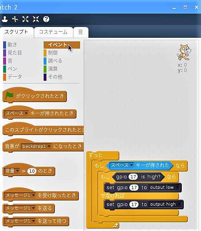Select the Grow sprite tool icon

[25, 19]
